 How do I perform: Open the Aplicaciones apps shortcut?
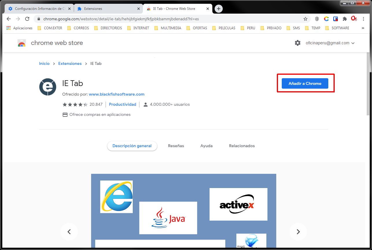click(x=19, y=28)
